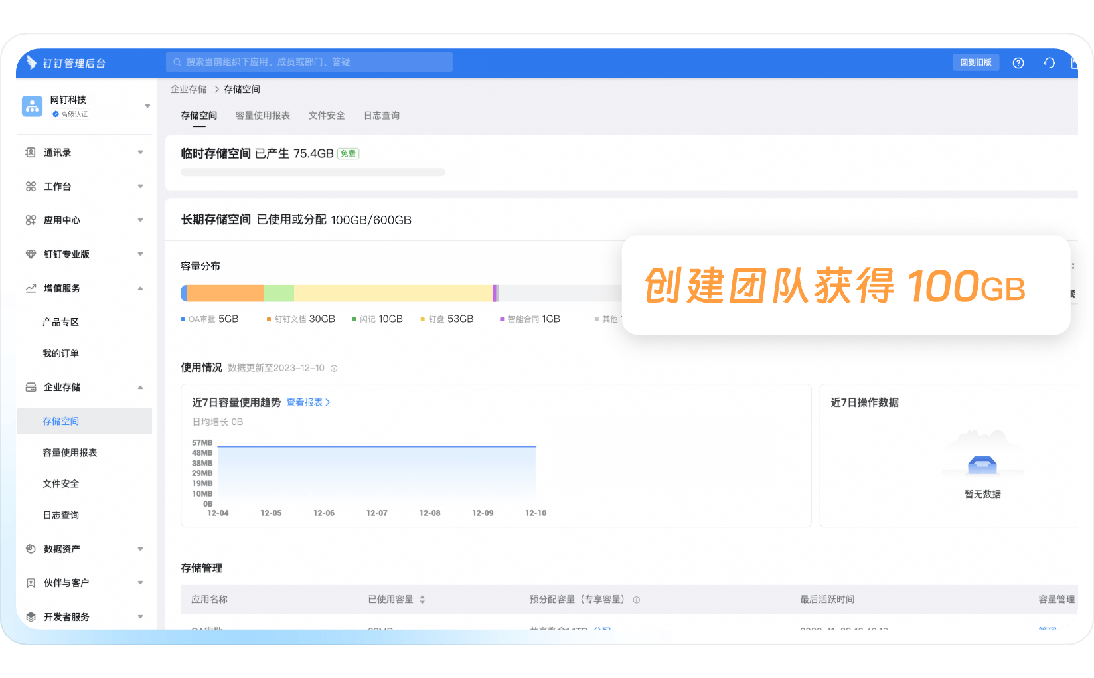
Task: Switch to the 文件安全 tab
Action: [327, 116]
